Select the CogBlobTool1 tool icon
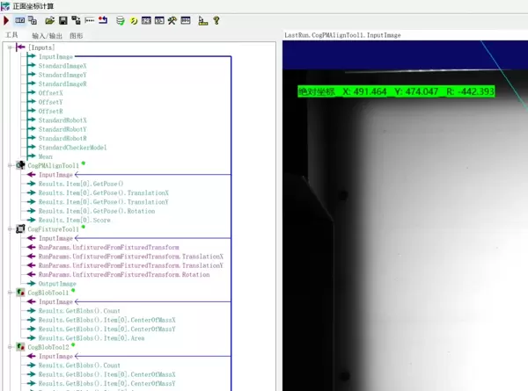 click(x=20, y=293)
